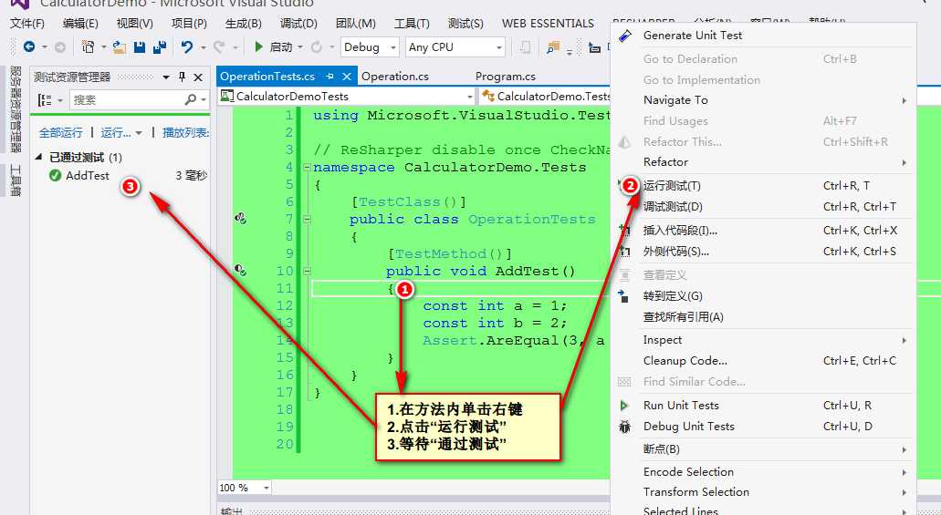Open the group-by dropdown arrow in test explorer
This screenshot has height=515, width=941.
pos(60,100)
